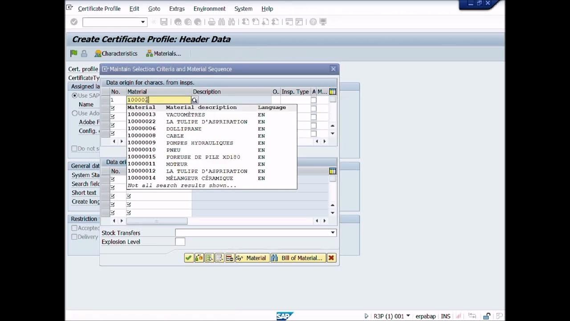Image resolution: width=570 pixels, height=321 pixels.
Task: Open the Extras menu
Action: pos(177,8)
